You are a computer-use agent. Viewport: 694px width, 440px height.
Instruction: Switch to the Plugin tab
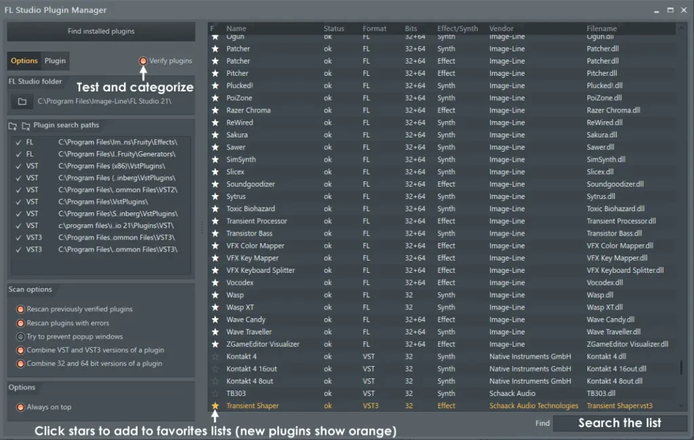click(55, 60)
